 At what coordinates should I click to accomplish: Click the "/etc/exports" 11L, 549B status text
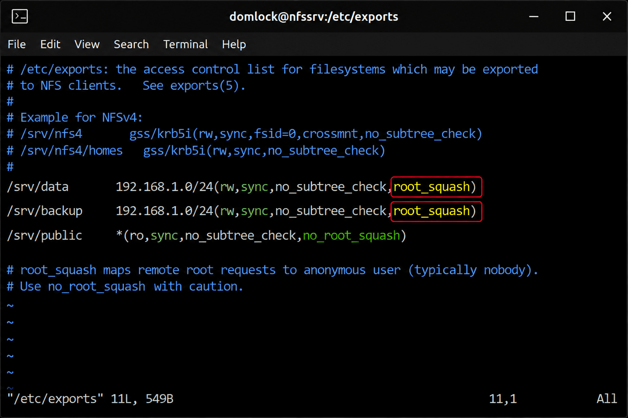(x=90, y=399)
